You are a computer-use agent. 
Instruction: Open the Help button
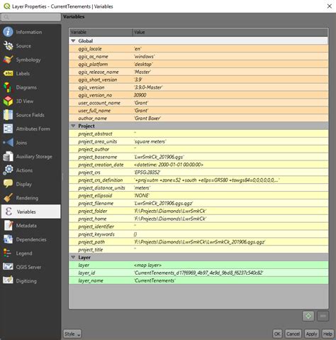coord(327,334)
